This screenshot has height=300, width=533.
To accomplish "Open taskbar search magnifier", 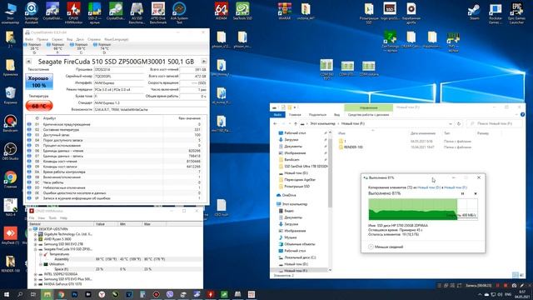I will (20, 294).
